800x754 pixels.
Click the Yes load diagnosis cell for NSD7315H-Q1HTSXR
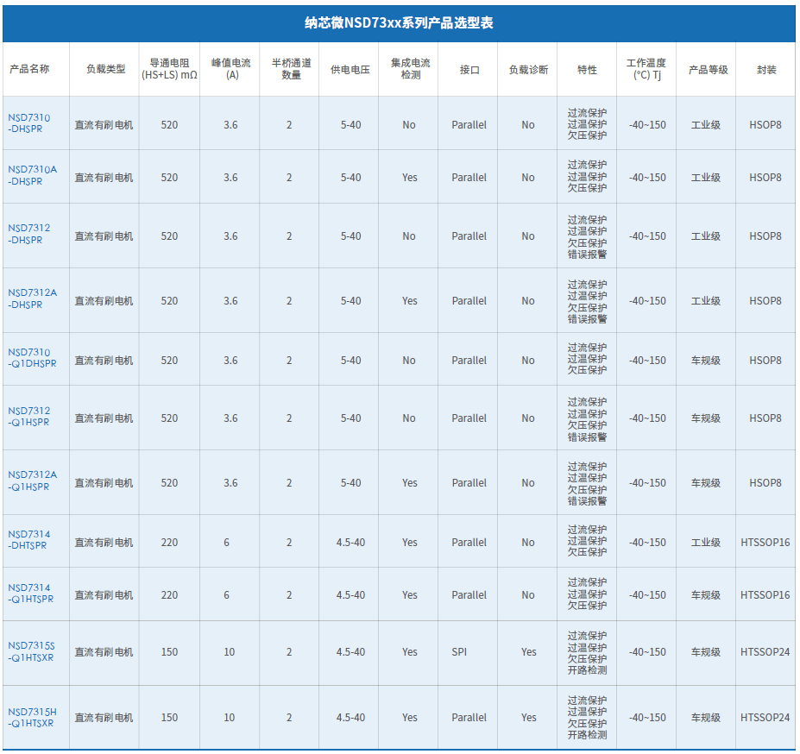528,718
